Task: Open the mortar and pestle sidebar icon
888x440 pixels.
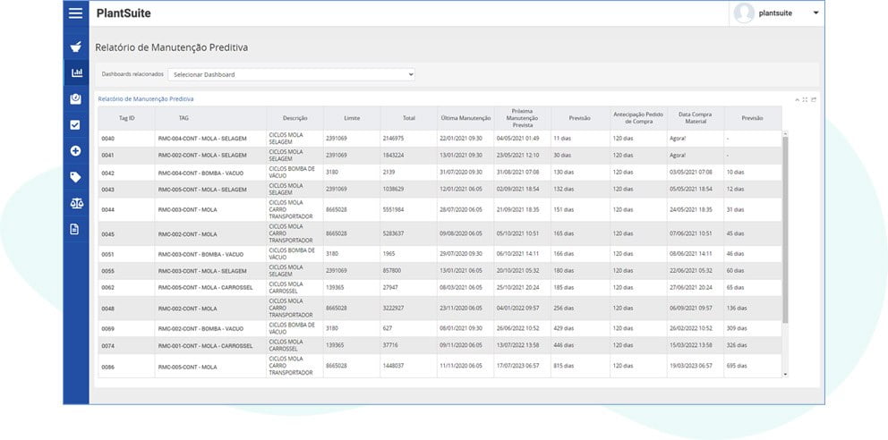Action: coord(75,47)
